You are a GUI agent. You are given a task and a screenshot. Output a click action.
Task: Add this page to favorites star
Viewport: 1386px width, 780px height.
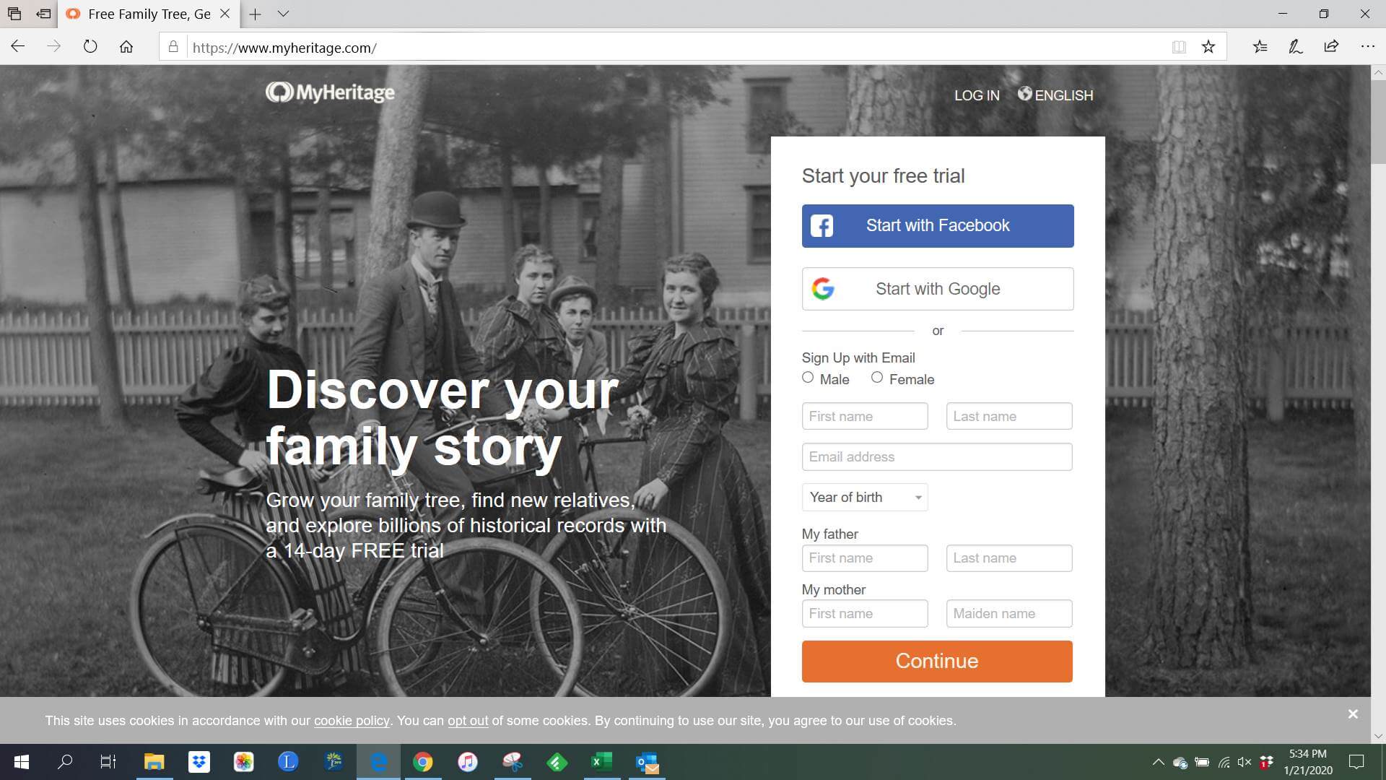click(x=1208, y=47)
